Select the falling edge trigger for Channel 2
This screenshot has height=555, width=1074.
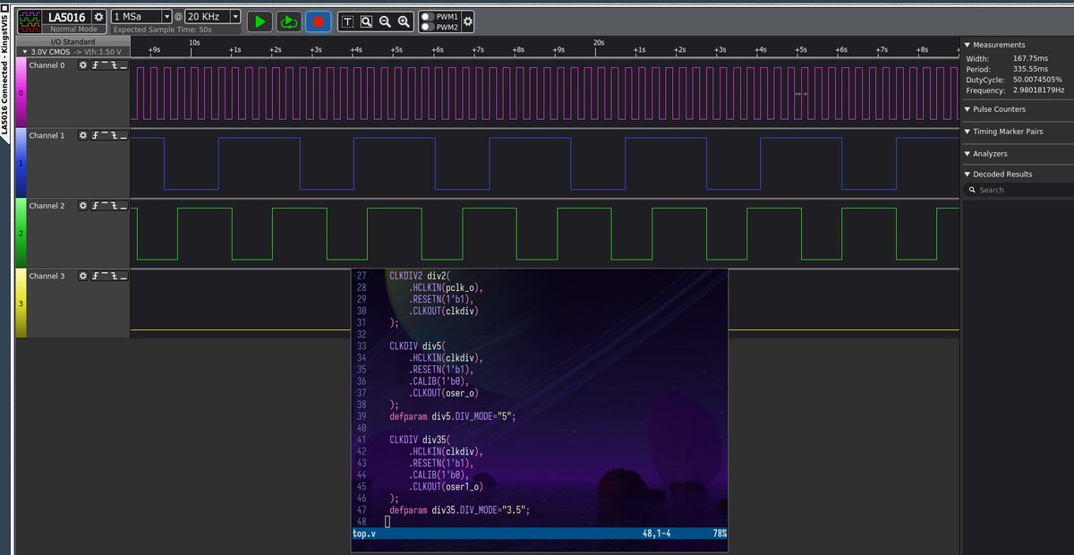(113, 205)
